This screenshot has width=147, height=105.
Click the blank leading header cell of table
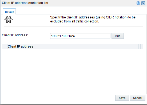click(5, 46)
